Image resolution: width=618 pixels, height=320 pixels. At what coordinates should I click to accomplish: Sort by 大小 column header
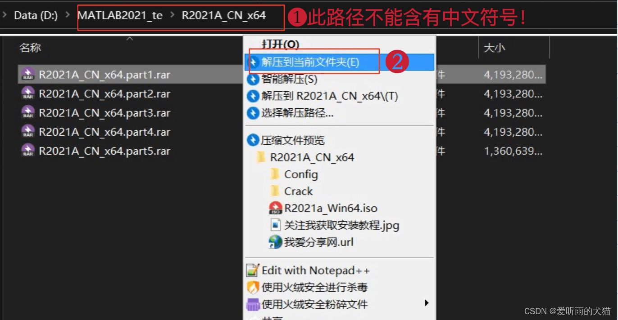(494, 48)
